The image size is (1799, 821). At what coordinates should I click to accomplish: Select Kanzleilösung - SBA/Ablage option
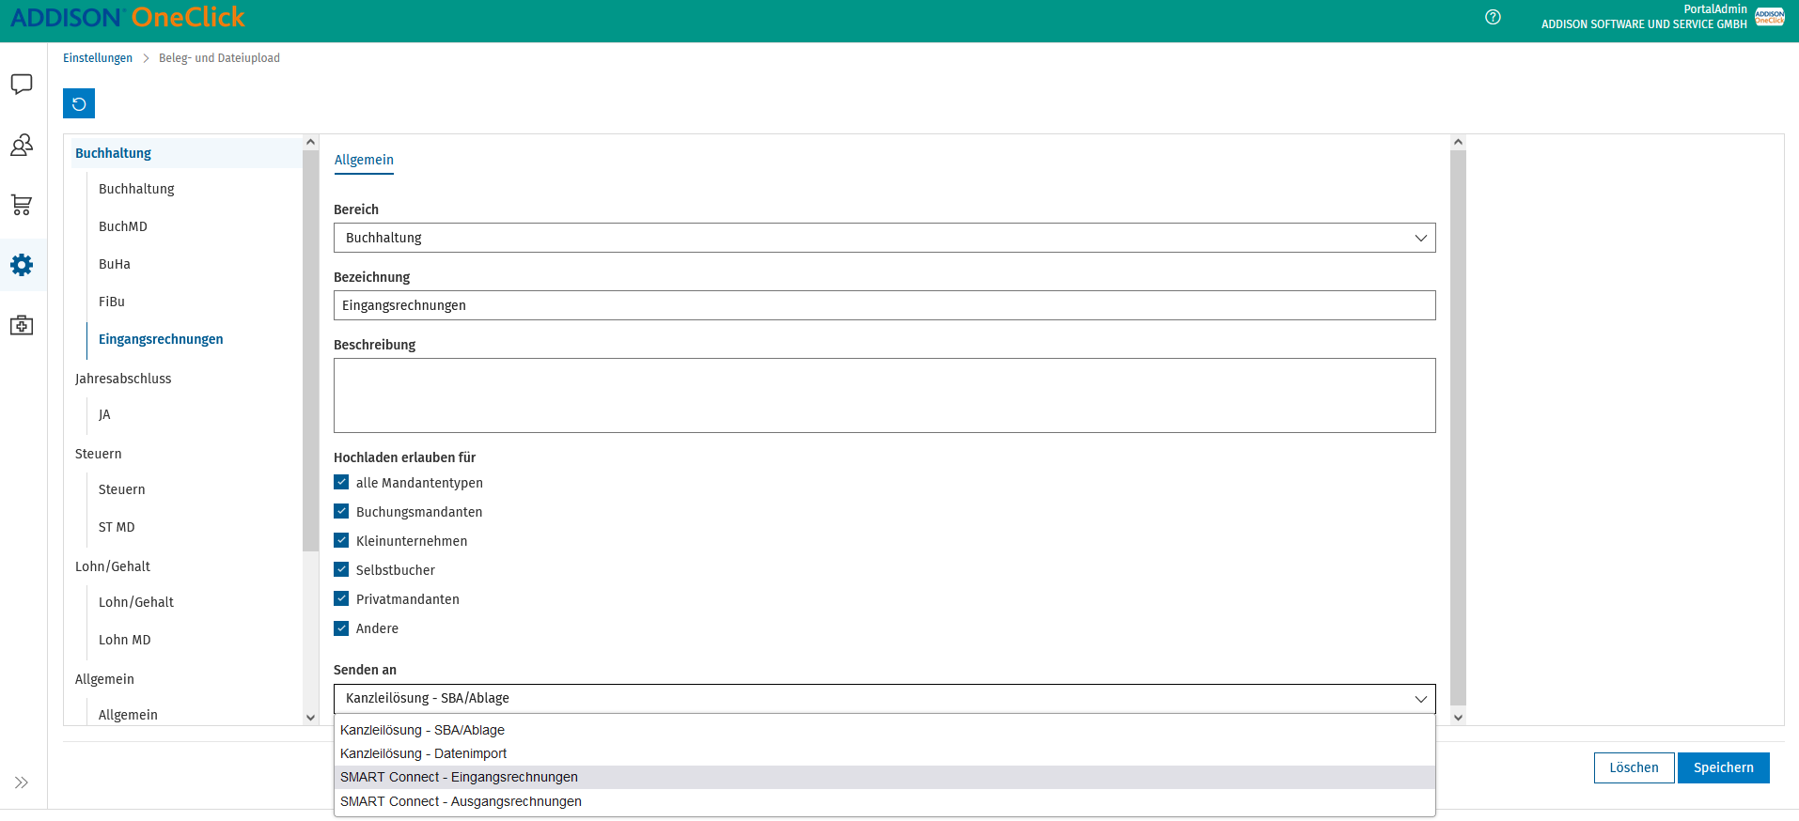(884, 730)
